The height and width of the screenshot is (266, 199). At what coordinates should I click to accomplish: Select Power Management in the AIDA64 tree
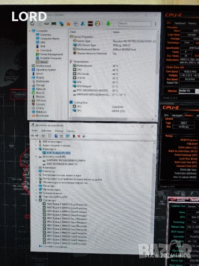click(x=49, y=54)
